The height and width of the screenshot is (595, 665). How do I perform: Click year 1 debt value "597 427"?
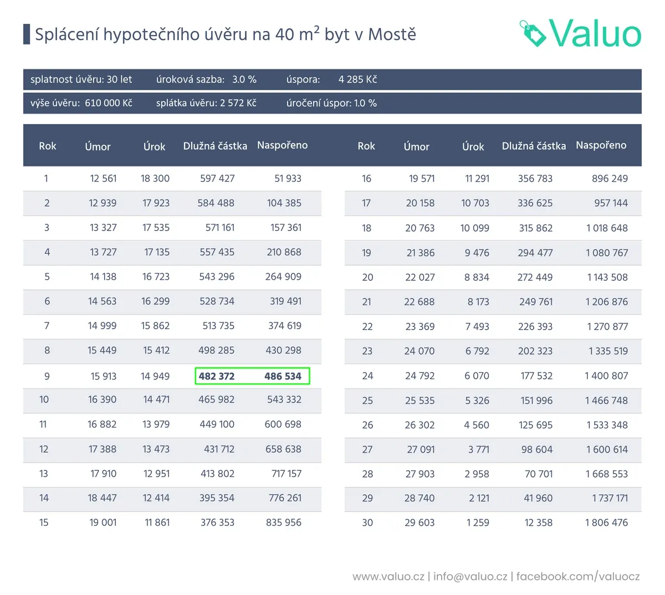pos(217,178)
